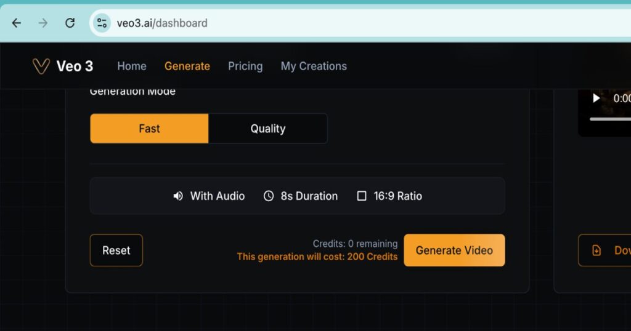Click the video progress slider

pyautogui.click(x=610, y=119)
